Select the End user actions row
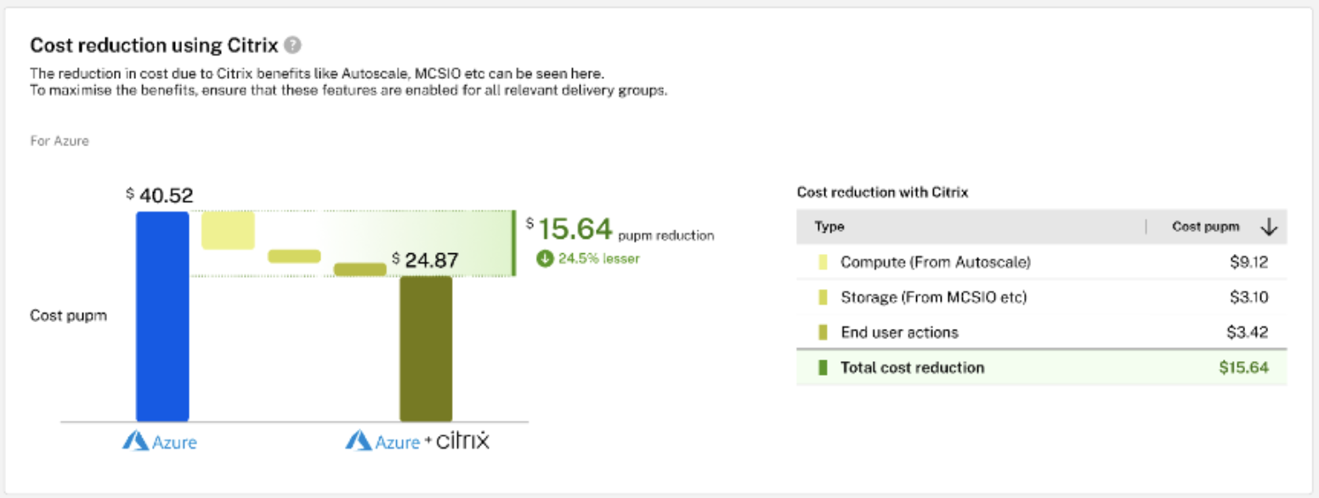The image size is (1319, 498). click(1041, 332)
